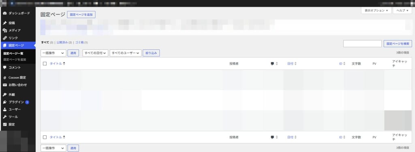
Task: Click the chain link icon beside リンク
Action: coord(5,38)
